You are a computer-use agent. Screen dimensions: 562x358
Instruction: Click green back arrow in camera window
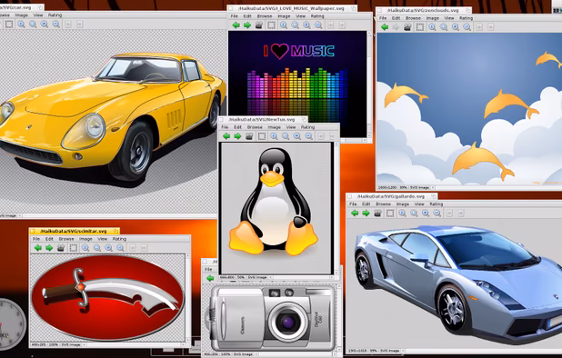210,278
